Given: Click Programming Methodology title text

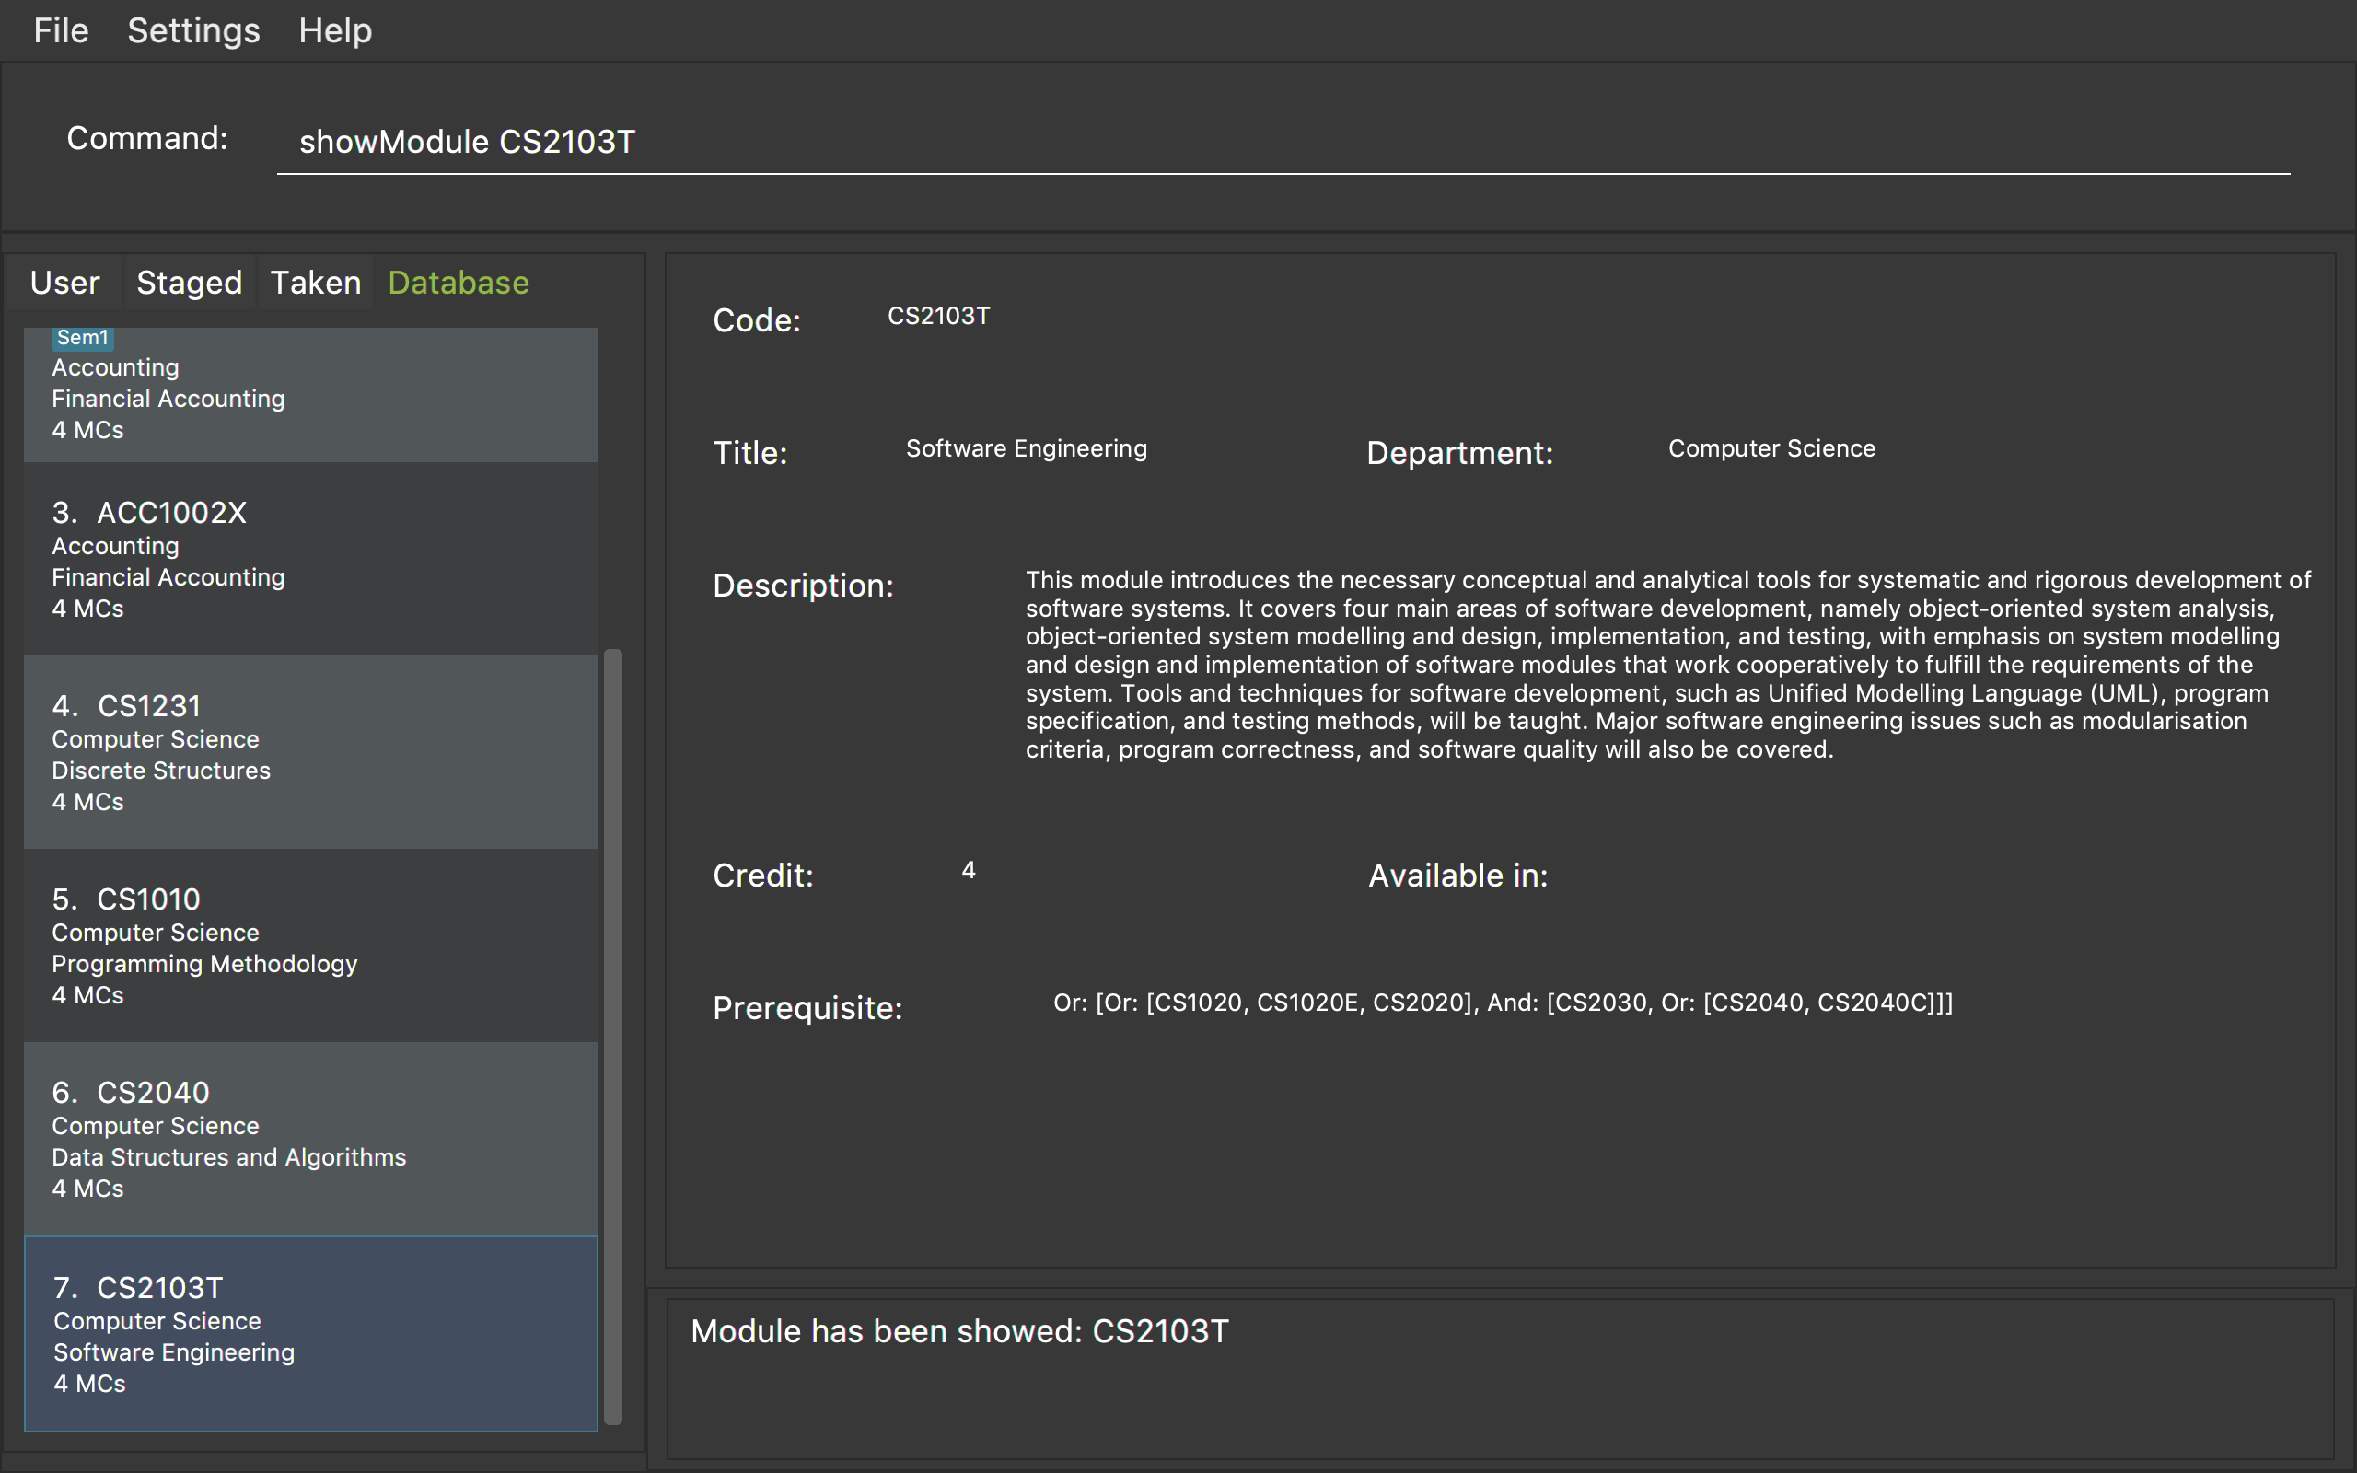Looking at the screenshot, I should pos(204,964).
